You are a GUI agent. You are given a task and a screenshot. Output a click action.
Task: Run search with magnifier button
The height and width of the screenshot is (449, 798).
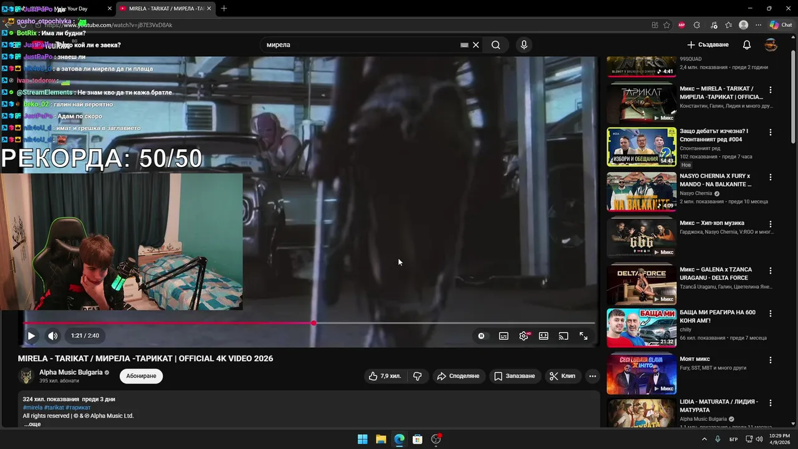[x=496, y=45]
